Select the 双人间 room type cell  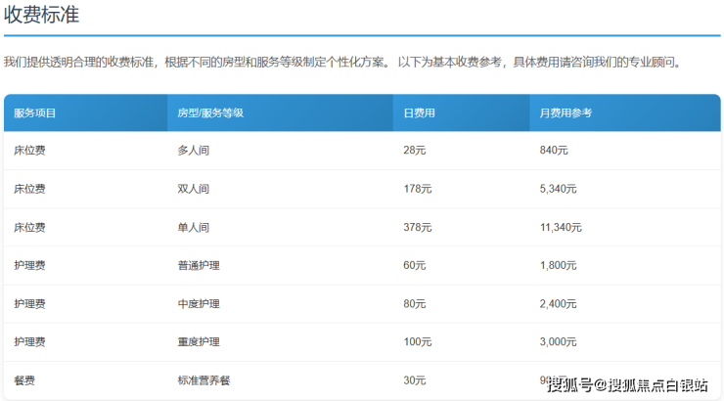pos(193,189)
